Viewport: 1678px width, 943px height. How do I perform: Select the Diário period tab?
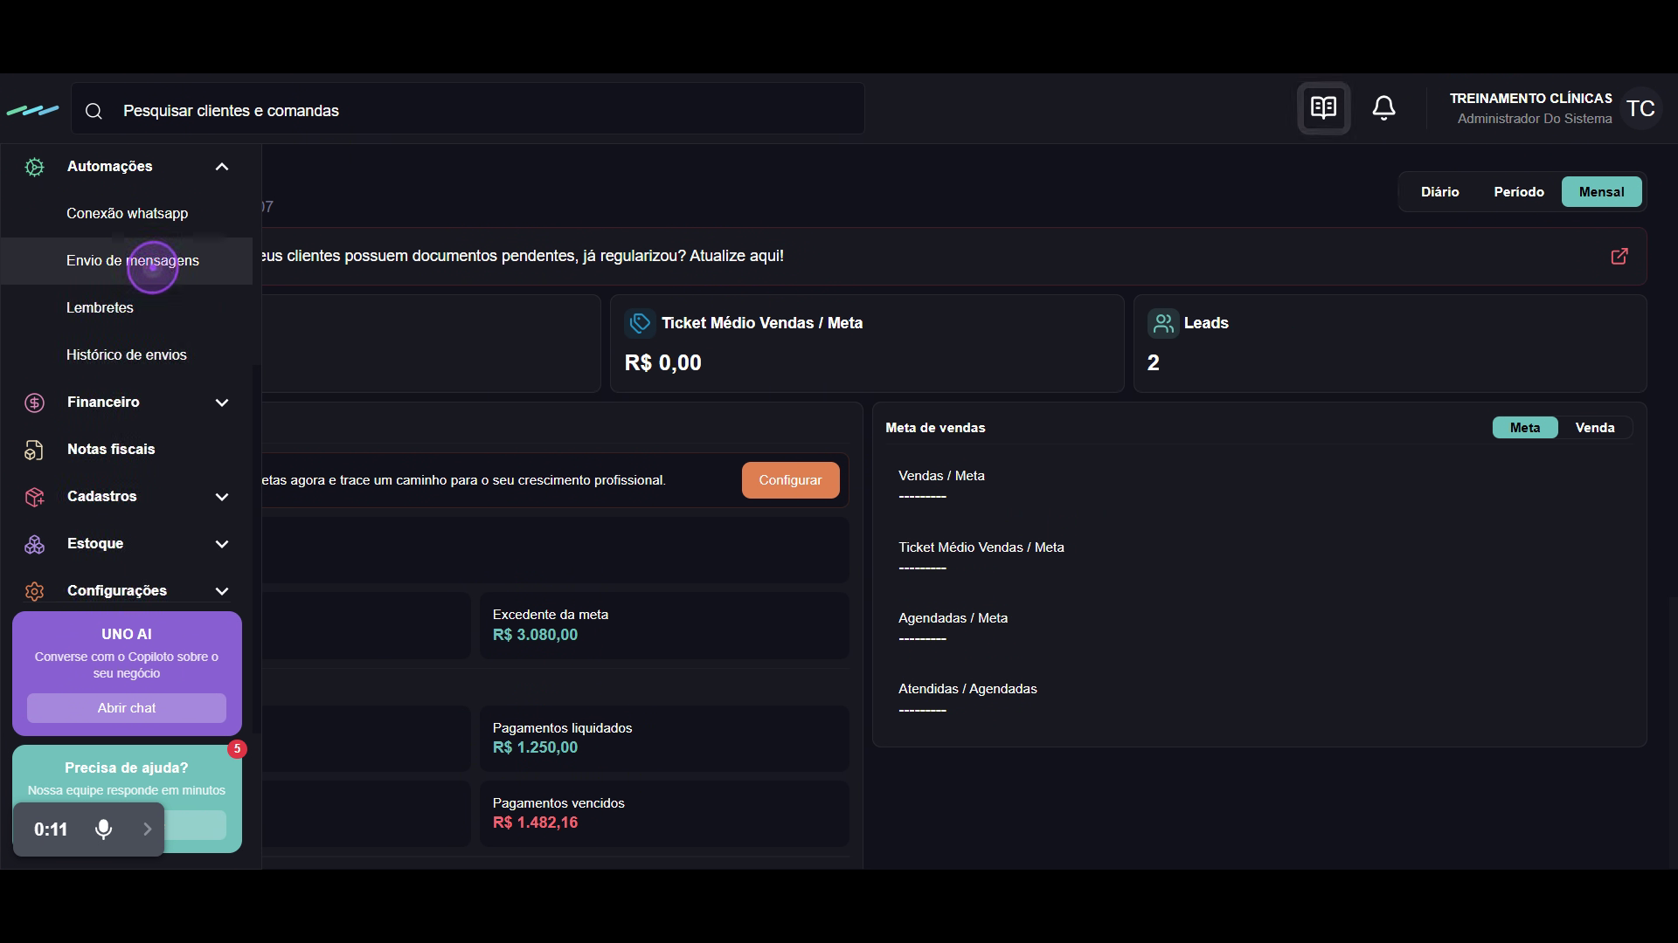pos(1439,192)
